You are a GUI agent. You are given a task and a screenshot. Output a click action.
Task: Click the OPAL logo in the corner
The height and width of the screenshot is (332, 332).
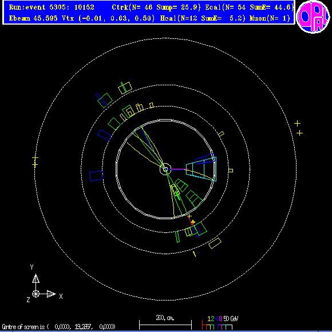pyautogui.click(x=313, y=17)
